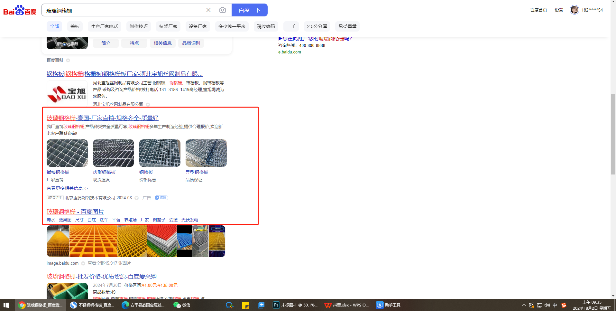Select the 二手 filter tab
Viewport: 616px width, 311px height.
pos(291,26)
